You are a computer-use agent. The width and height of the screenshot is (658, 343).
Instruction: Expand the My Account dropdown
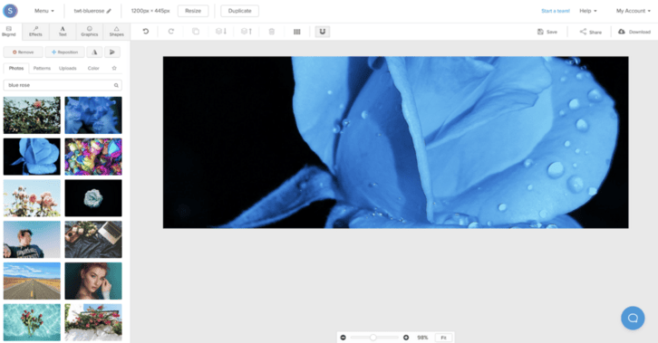[x=633, y=11]
